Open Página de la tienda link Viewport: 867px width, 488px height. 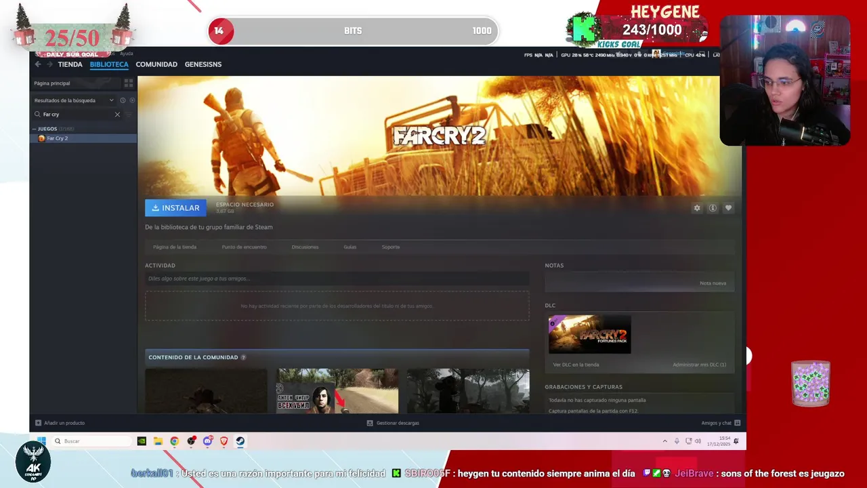tap(175, 247)
